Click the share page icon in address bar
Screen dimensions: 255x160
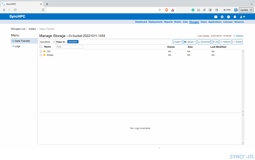click(x=160, y=10)
